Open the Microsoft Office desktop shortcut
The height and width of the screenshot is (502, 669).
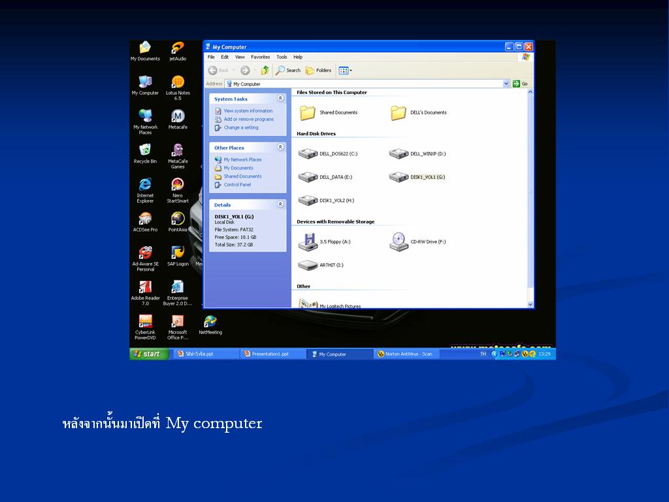click(x=178, y=327)
